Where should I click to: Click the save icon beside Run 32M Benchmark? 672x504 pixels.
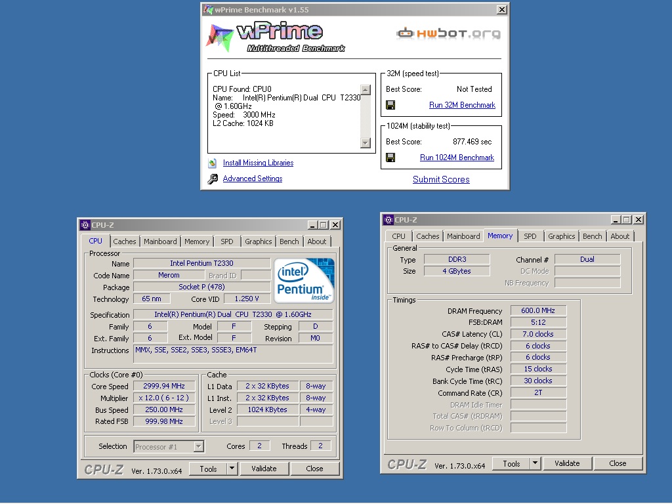click(x=390, y=105)
